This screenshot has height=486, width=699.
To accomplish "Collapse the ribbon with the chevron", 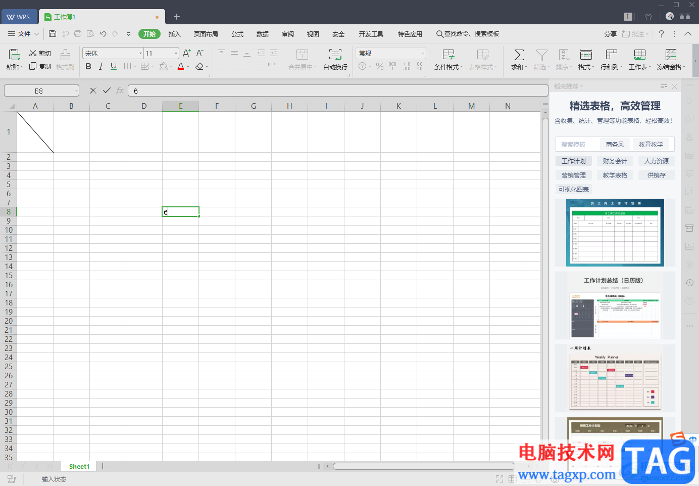I will [688, 34].
